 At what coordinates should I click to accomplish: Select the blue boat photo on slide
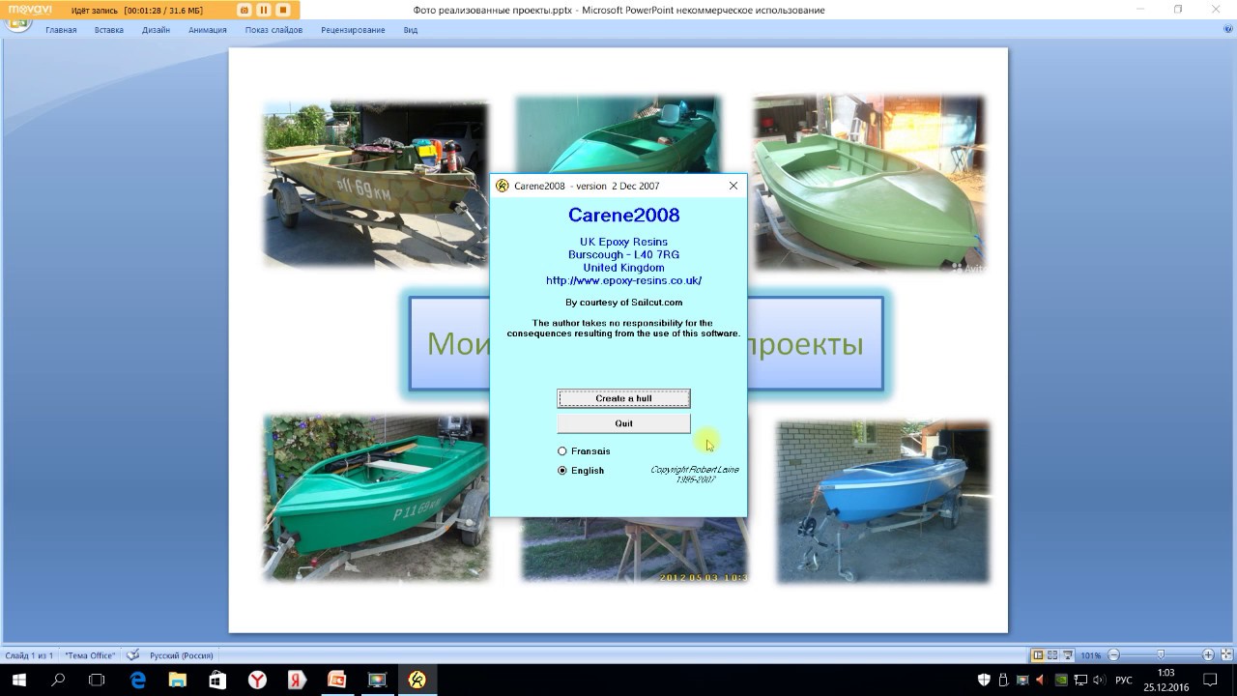click(x=883, y=501)
